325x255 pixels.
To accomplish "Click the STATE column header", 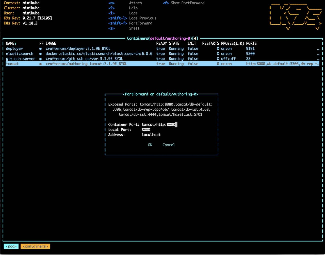I will point(174,43).
